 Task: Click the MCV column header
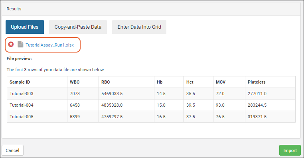[229, 82]
